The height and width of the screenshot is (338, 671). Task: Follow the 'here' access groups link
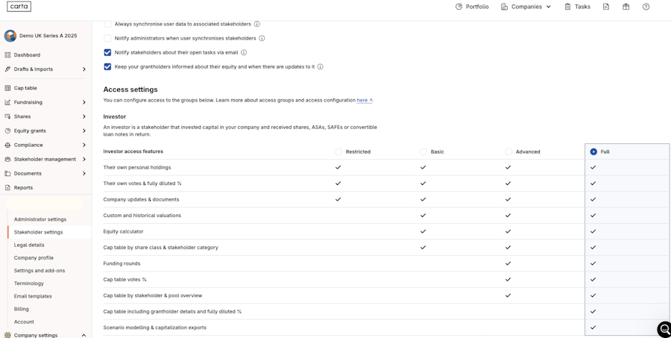pyautogui.click(x=364, y=100)
